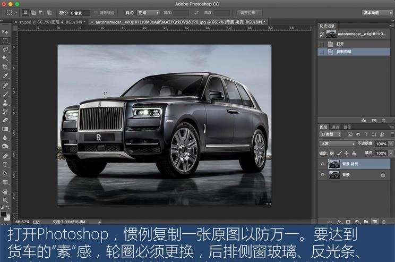Open the fill (填充) slider dropdown

point(391,153)
